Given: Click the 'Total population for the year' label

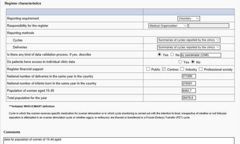Looking at the screenshot, I should (x=27, y=98).
